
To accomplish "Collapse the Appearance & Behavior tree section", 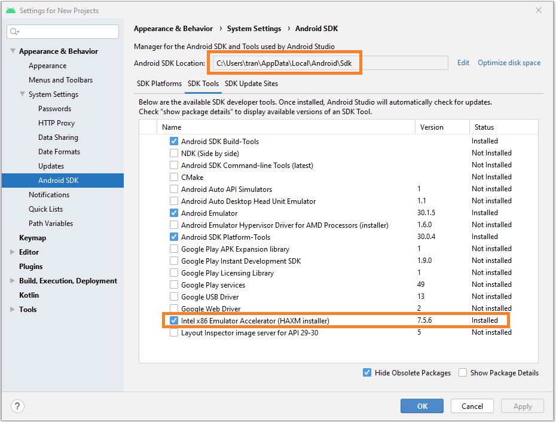I will pos(13,51).
